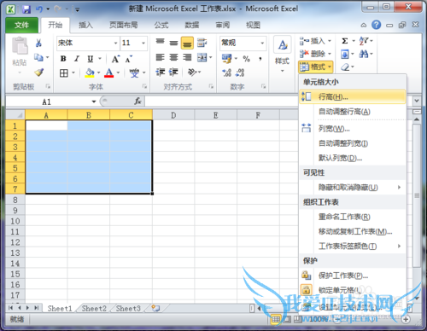Viewport: 427px width, 331px height.
Task: Choose Move or Copy Sheet
Action: click(353, 232)
